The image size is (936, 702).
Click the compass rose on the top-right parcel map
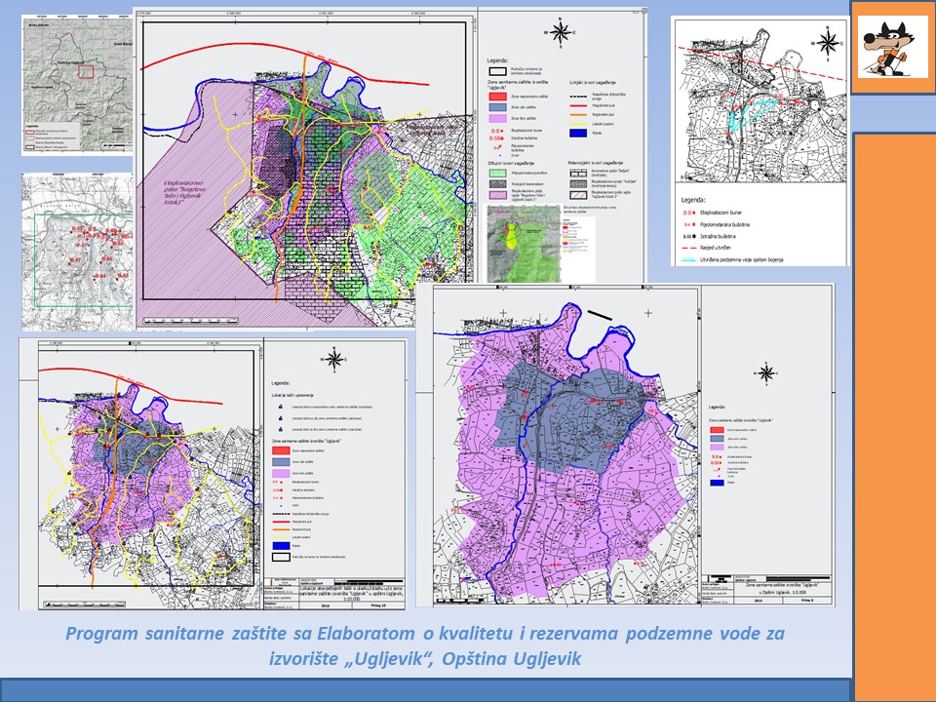[x=828, y=43]
